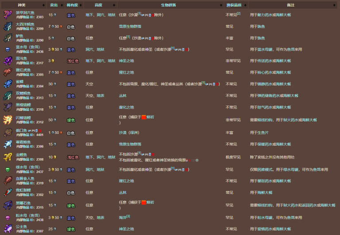The height and width of the screenshot is (235, 340).
Task: Click 地下 height link in 金鲤鱼 row
Action: (x=89, y=157)
